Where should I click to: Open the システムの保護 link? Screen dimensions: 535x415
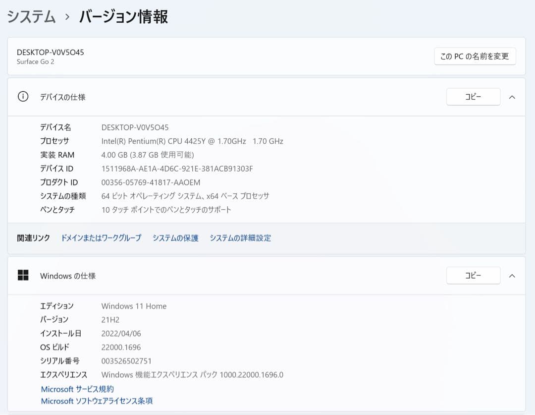pyautogui.click(x=176, y=238)
